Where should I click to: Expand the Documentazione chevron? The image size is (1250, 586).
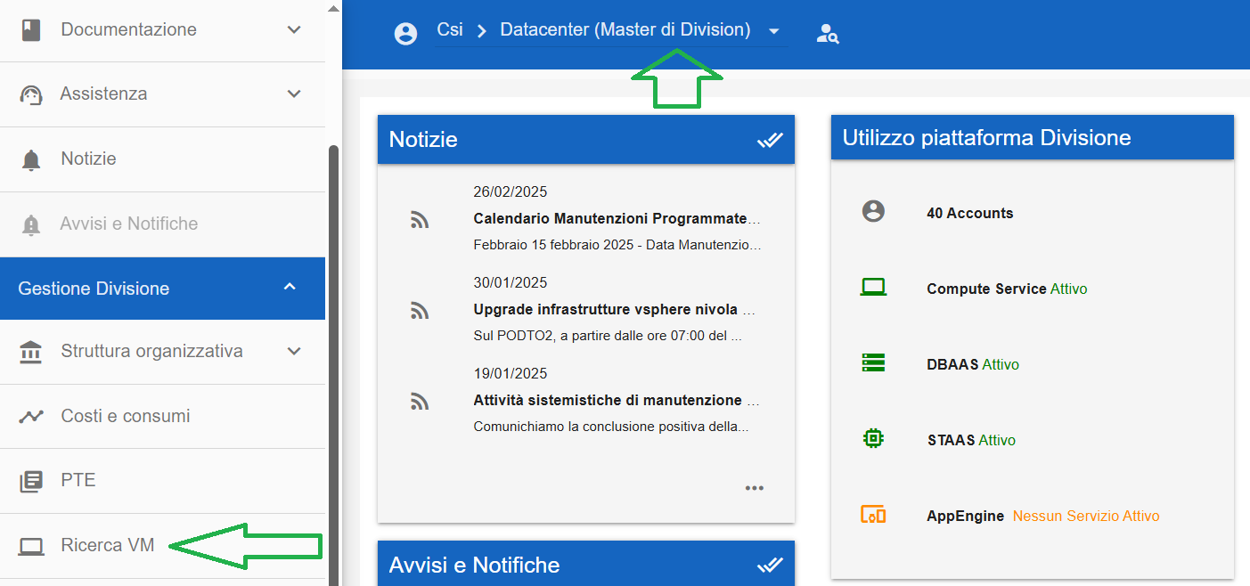[x=294, y=30]
